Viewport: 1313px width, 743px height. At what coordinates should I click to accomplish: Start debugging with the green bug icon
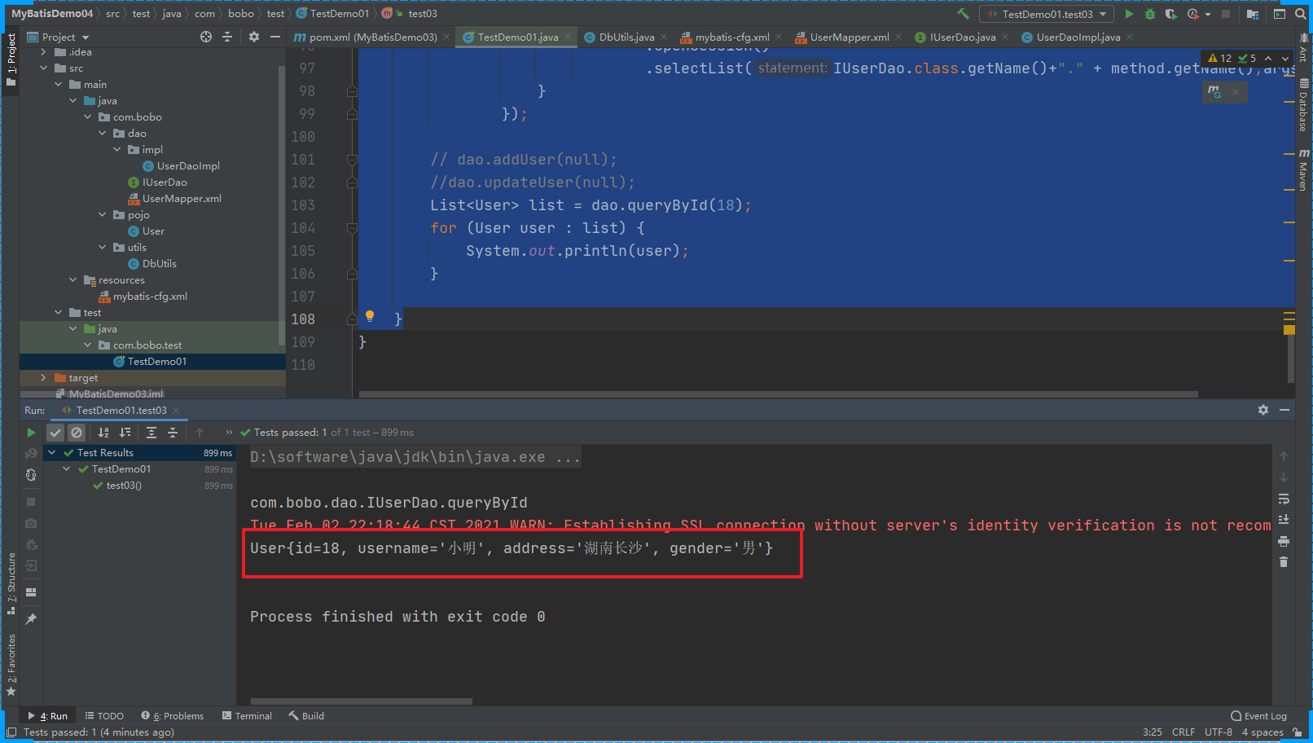1150,14
